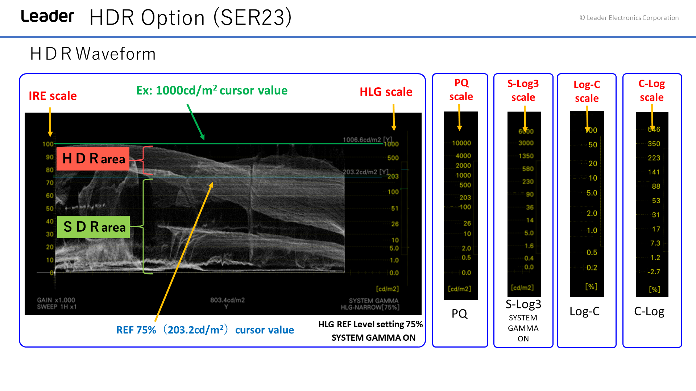The width and height of the screenshot is (696, 391).
Task: Click the red IRE scale label
Action: coord(53,96)
